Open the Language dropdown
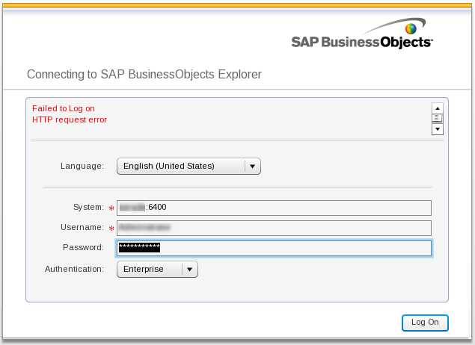This screenshot has width=475, height=345. 189,166
